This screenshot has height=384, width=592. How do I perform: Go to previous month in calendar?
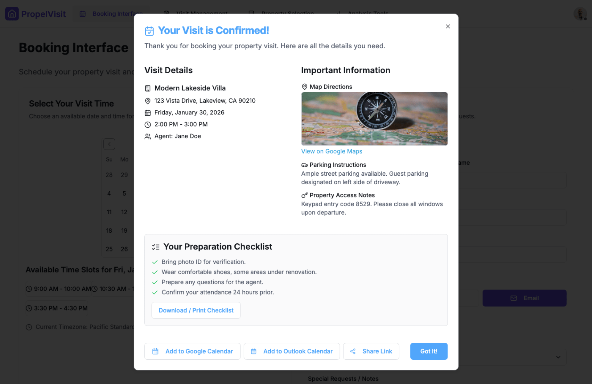tap(109, 144)
